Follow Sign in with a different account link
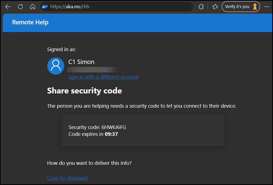The height and width of the screenshot is (185, 273). point(103,77)
